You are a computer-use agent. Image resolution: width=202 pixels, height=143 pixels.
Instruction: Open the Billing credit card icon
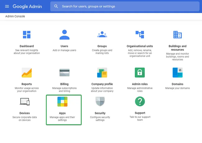64,73
